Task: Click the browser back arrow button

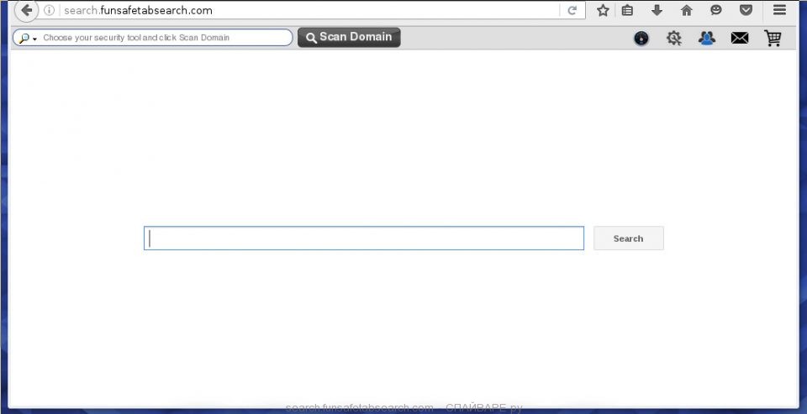Action: click(26, 11)
